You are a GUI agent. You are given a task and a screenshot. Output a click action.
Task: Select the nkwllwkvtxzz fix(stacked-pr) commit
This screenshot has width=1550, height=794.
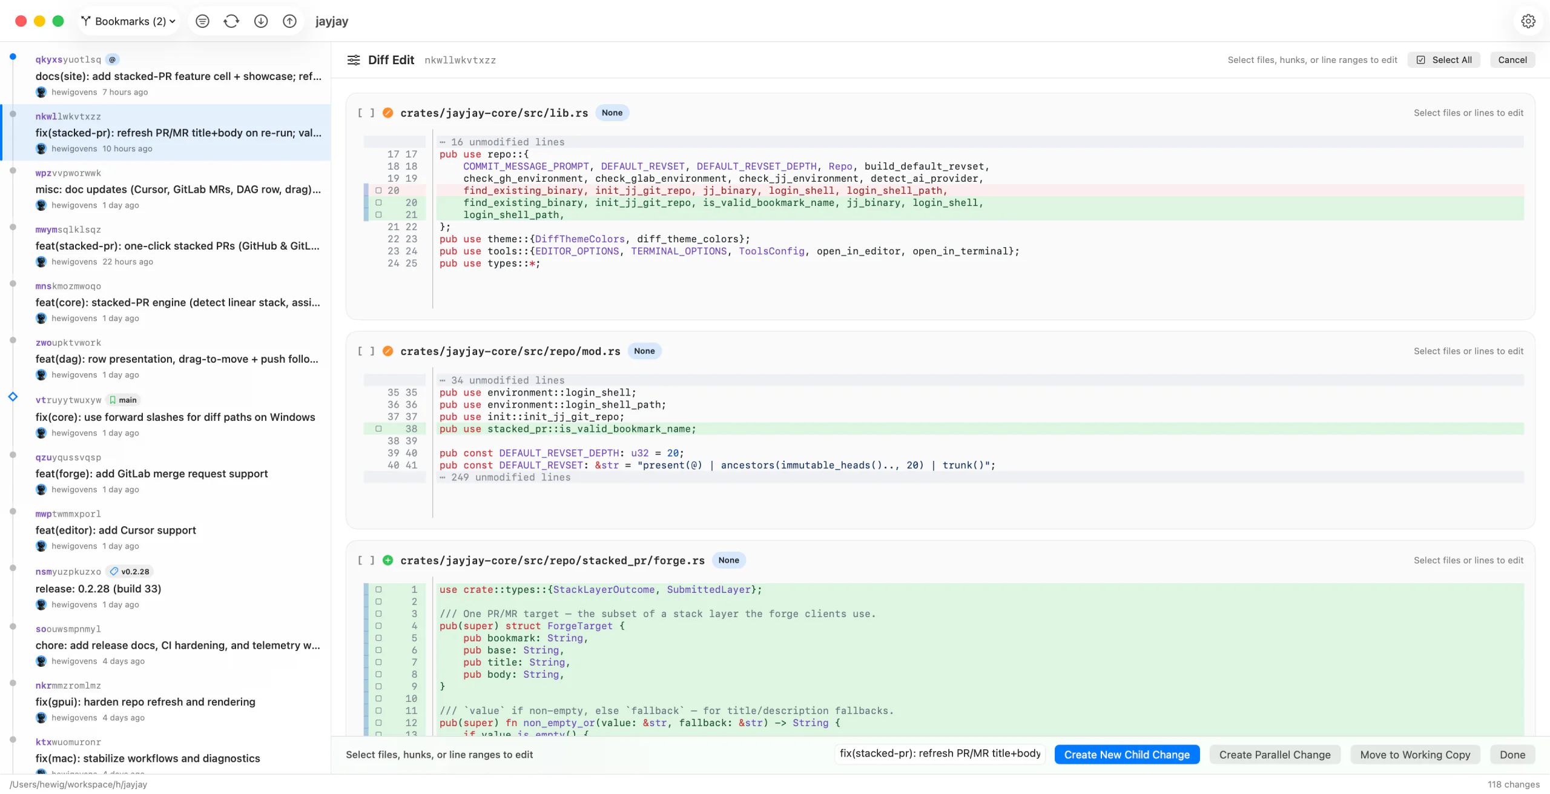coord(166,133)
